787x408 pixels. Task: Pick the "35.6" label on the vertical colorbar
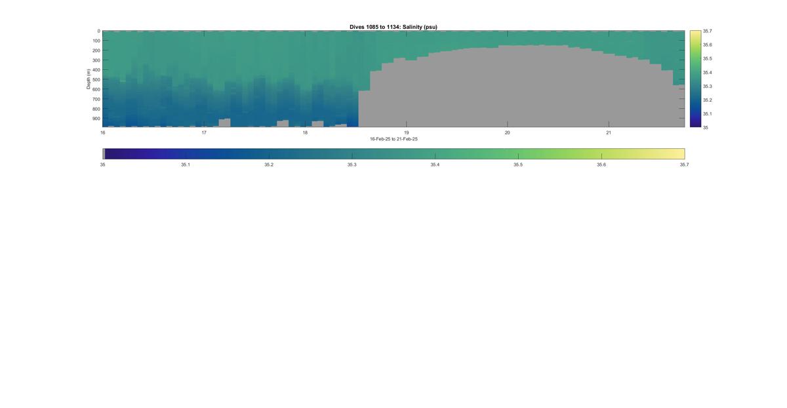(x=707, y=45)
